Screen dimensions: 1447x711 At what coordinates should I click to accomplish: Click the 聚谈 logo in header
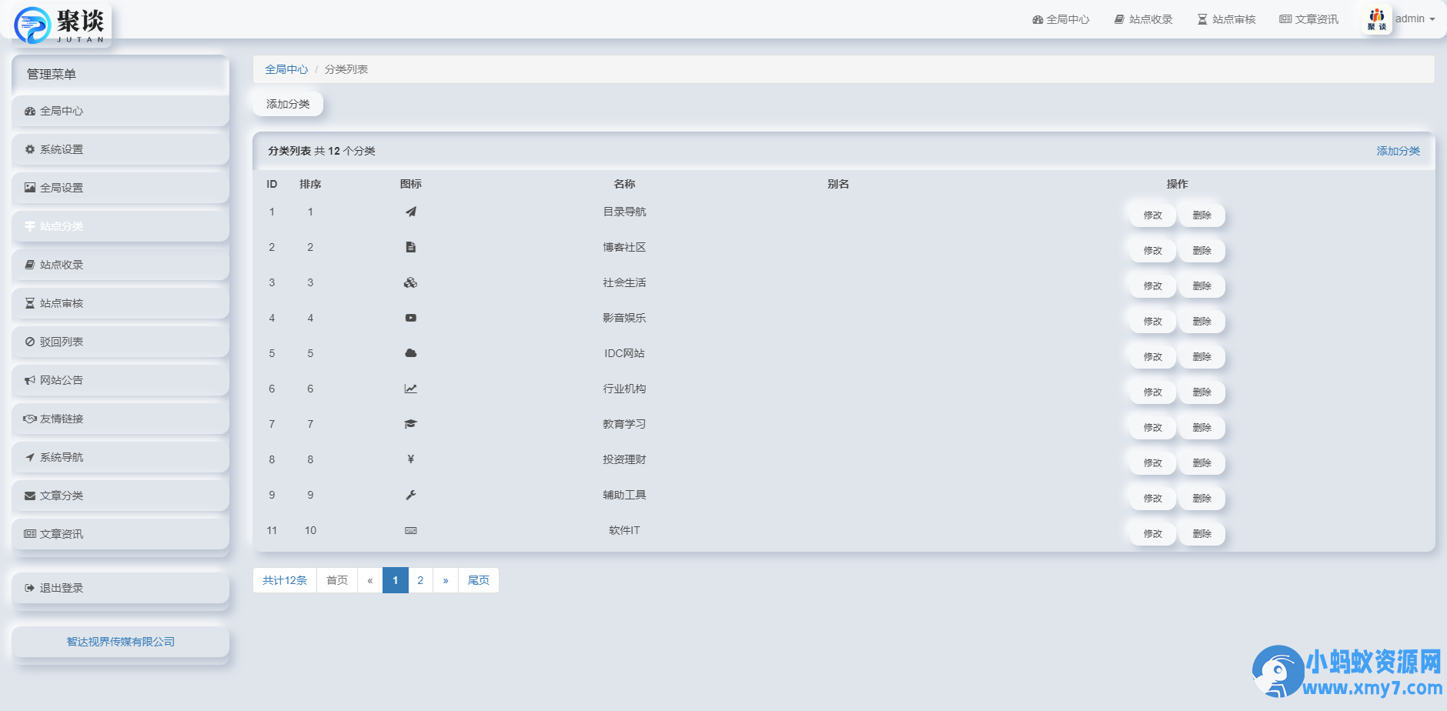[x=62, y=24]
